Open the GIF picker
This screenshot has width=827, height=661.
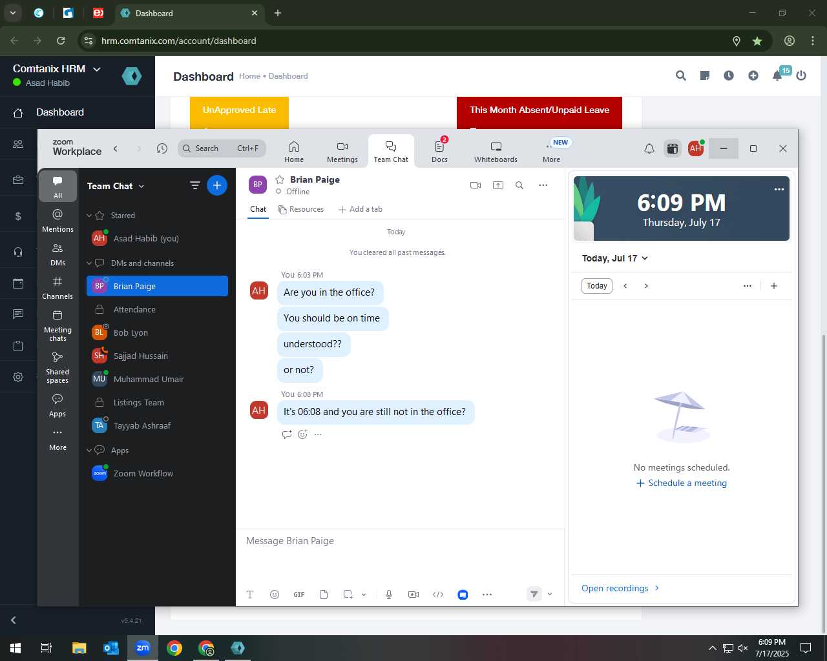299,595
